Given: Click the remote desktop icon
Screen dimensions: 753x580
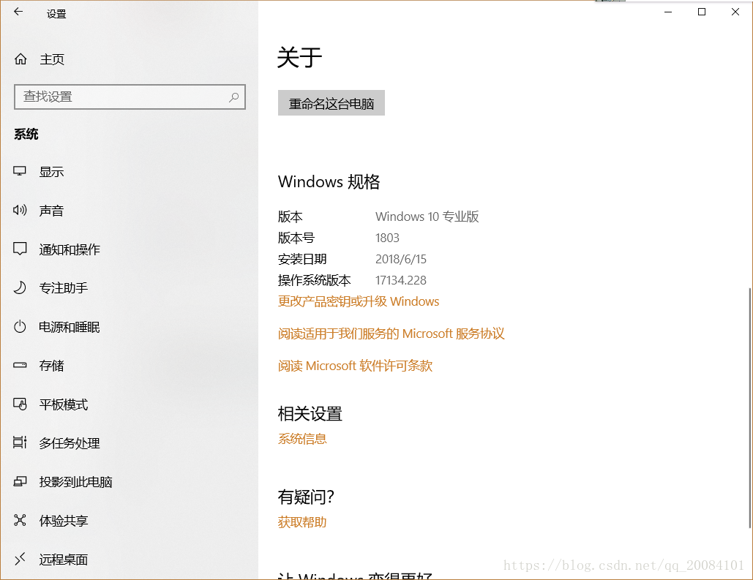Looking at the screenshot, I should click(x=20, y=560).
